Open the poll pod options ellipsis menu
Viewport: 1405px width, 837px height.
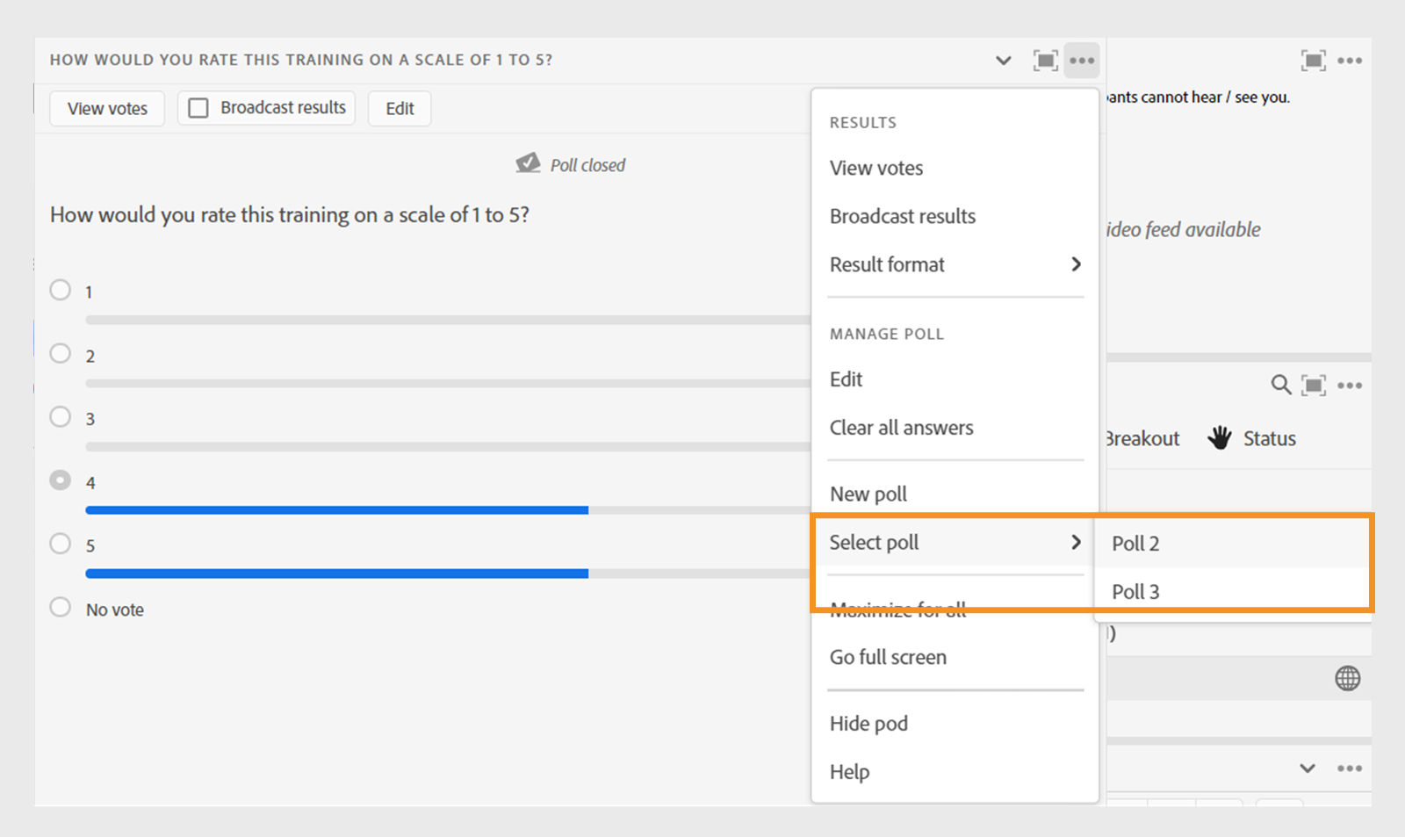coord(1082,61)
